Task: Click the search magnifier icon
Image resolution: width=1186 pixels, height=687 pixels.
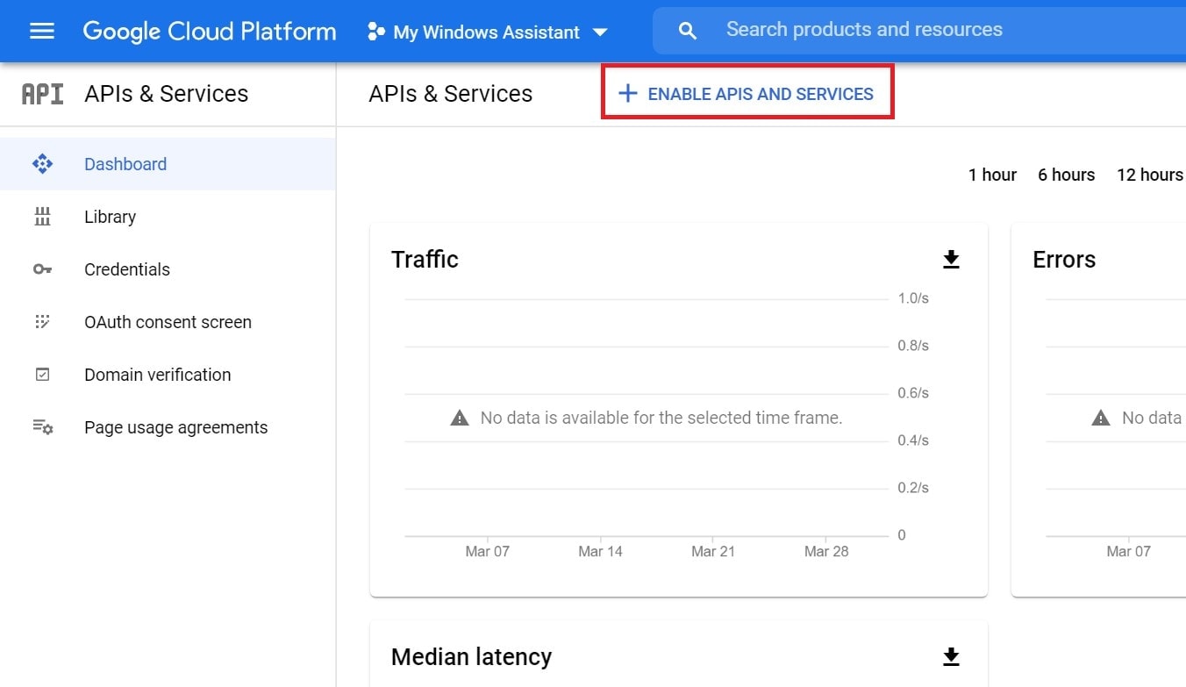Action: point(688,31)
